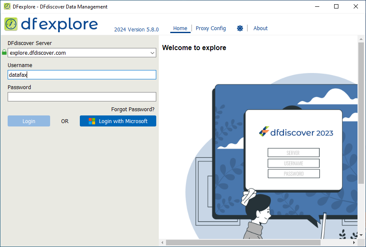Click the scroll up arrow
This screenshot has width=366, height=247.
[361, 39]
